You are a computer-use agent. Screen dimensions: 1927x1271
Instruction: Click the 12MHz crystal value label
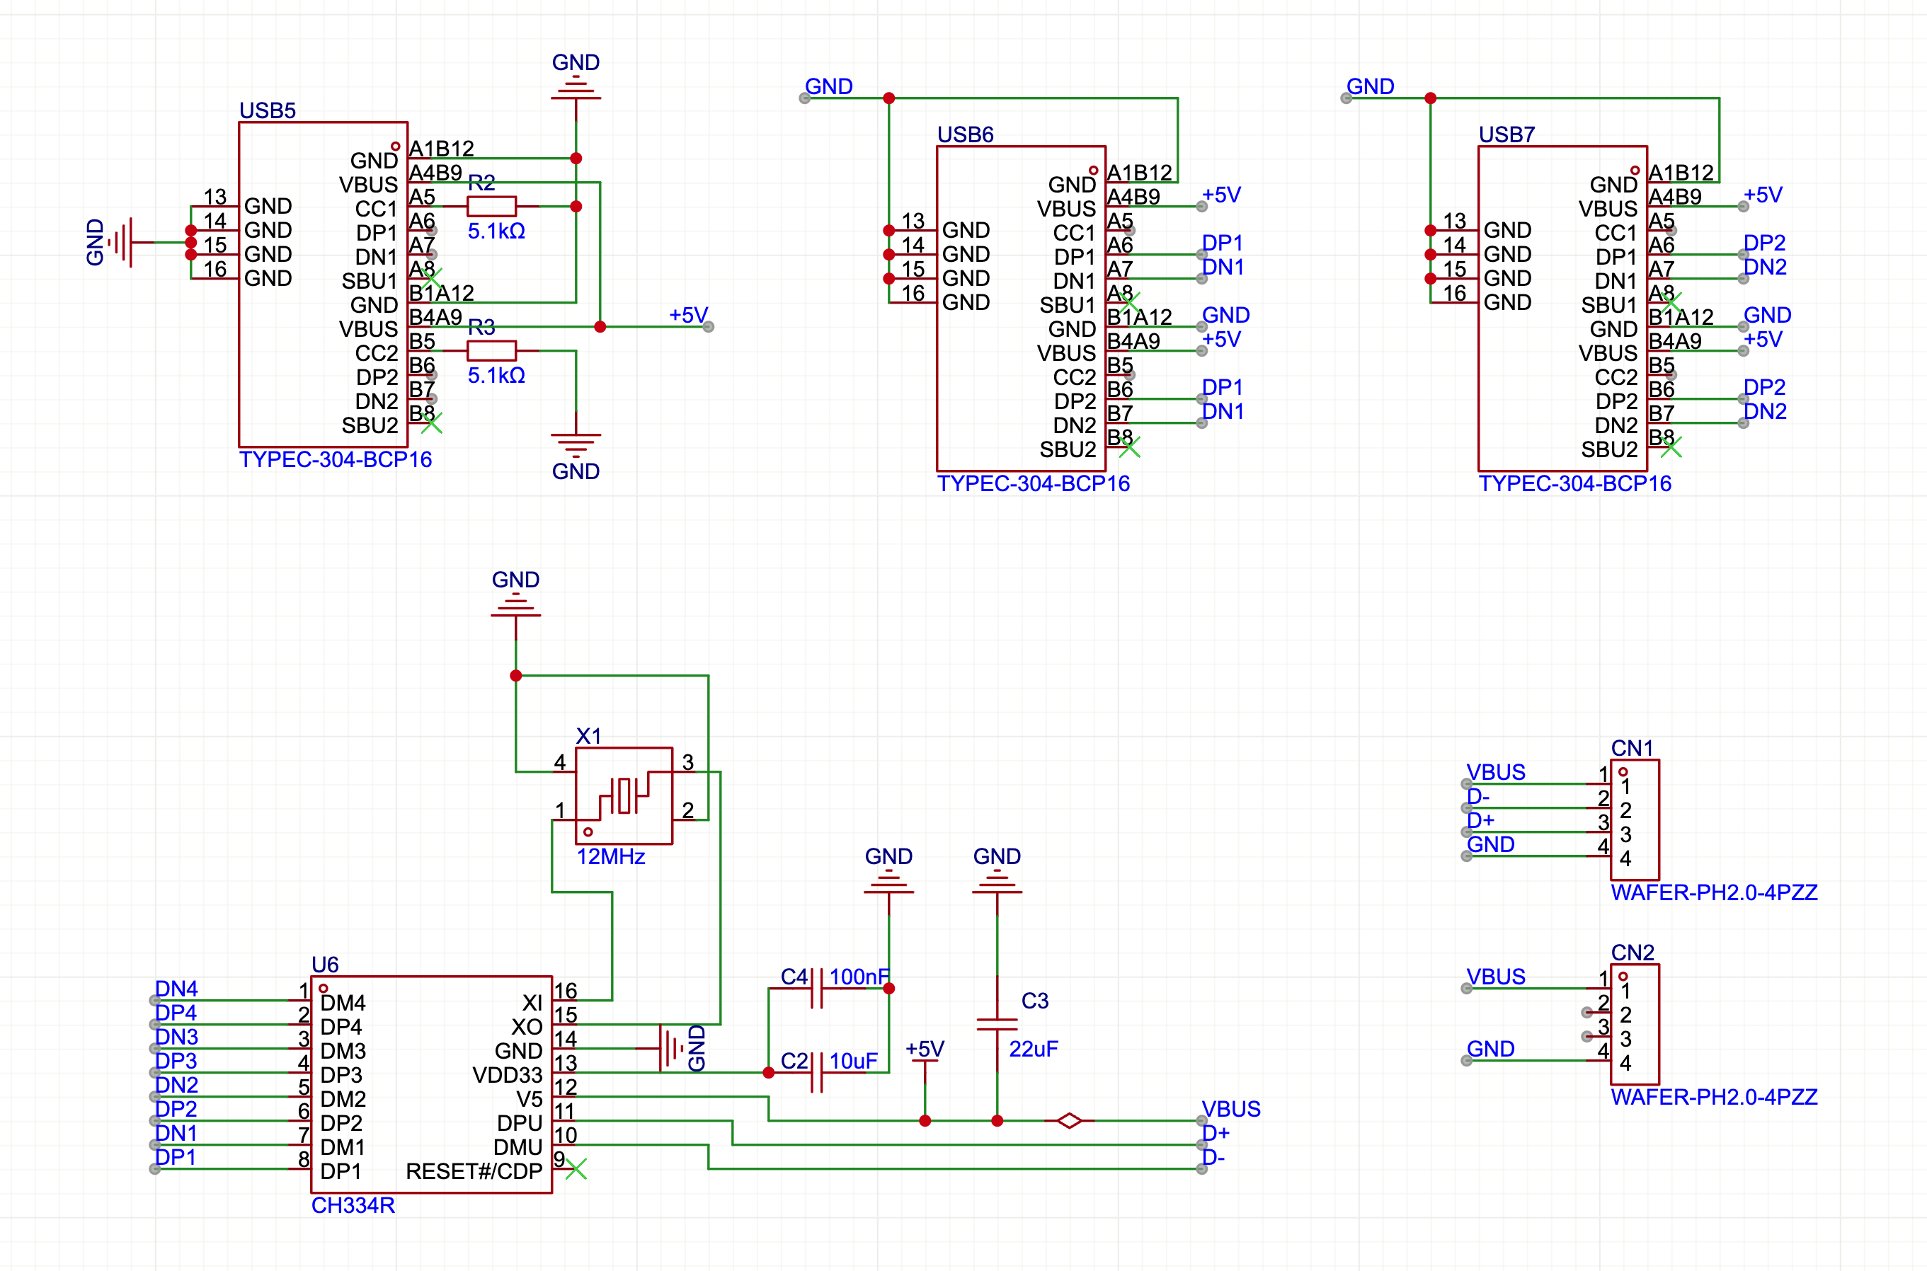(x=610, y=857)
